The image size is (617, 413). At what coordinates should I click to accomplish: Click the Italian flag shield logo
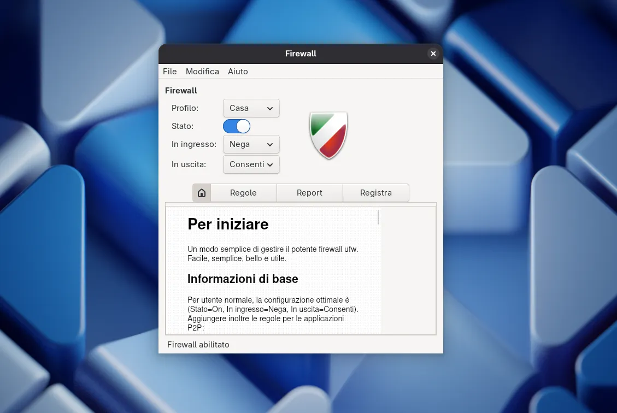point(328,135)
